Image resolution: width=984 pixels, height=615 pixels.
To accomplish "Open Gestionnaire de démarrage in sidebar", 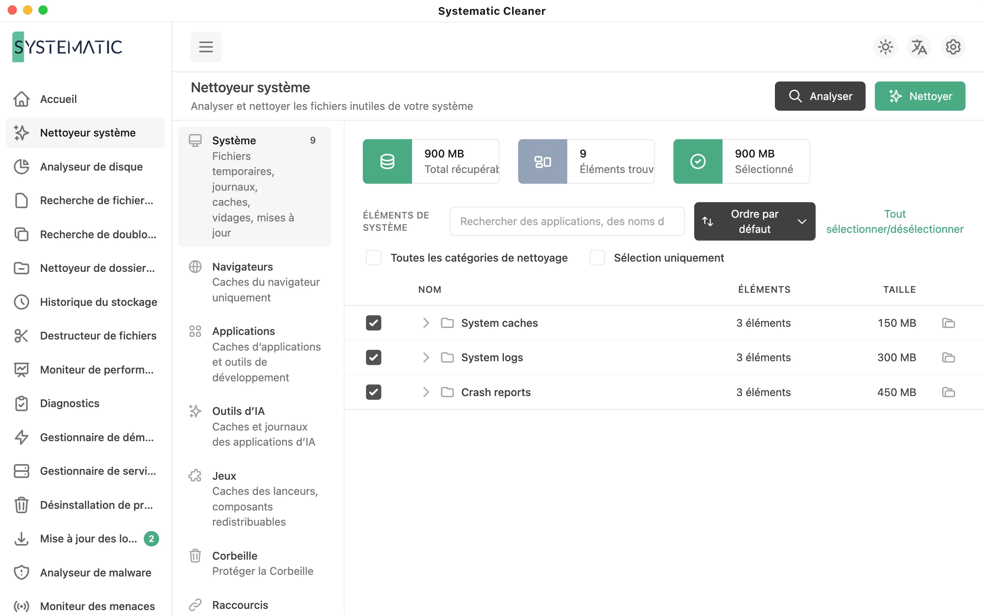I will [86, 437].
